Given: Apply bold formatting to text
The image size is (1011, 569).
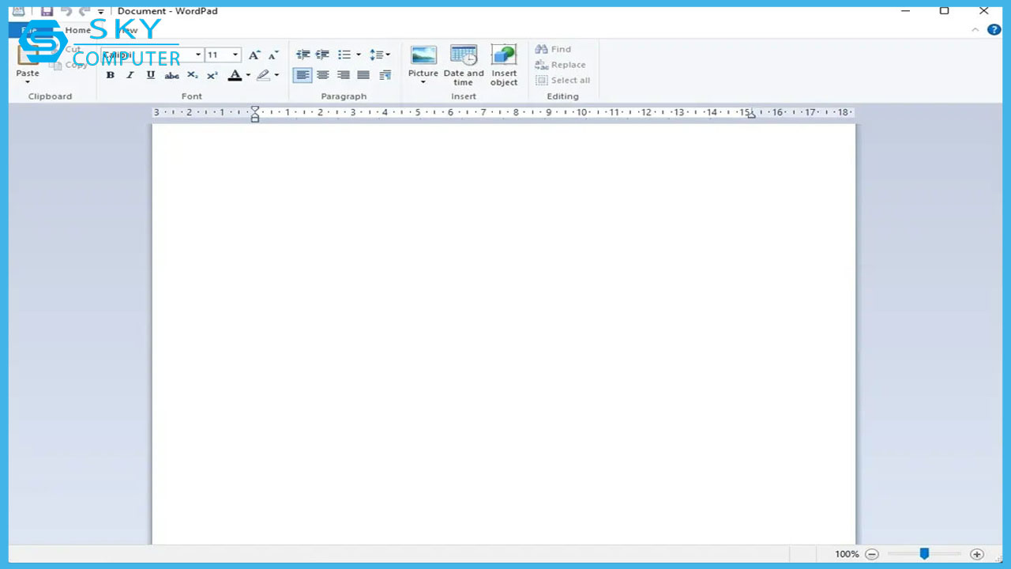Looking at the screenshot, I should (110, 75).
